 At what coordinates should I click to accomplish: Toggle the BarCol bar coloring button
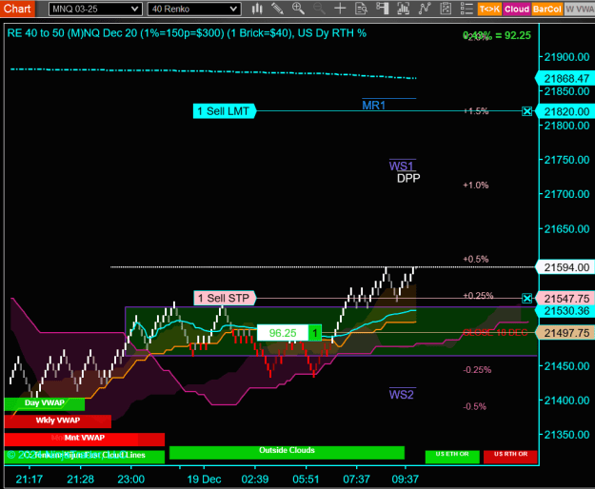(546, 9)
